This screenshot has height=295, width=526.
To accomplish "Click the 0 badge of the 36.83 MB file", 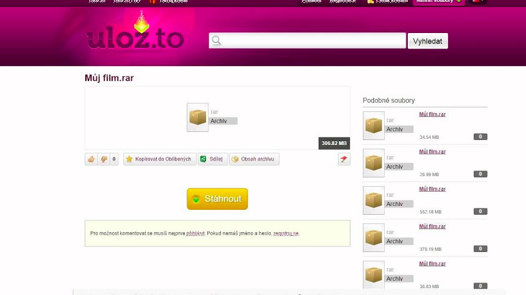I will tap(481, 286).
